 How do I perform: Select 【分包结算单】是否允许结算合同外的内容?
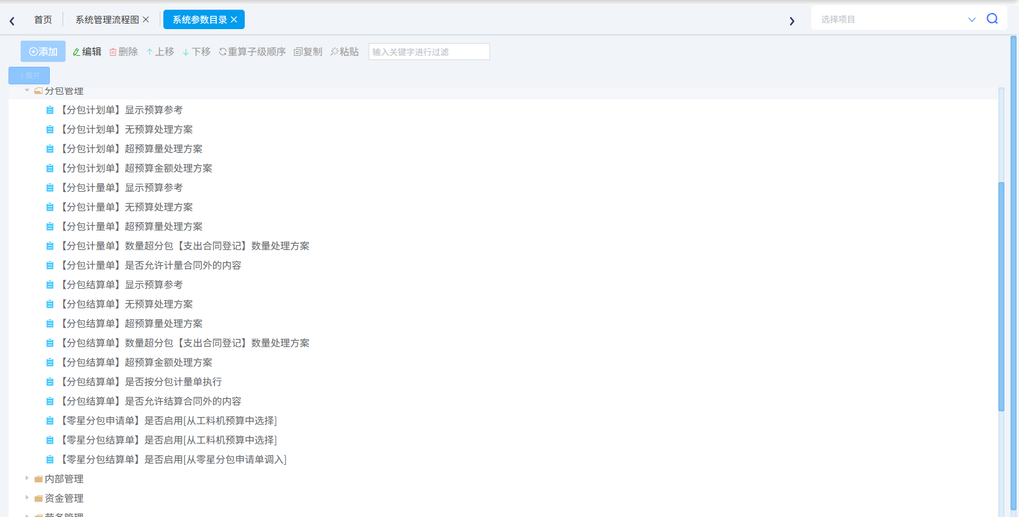pyautogui.click(x=151, y=401)
